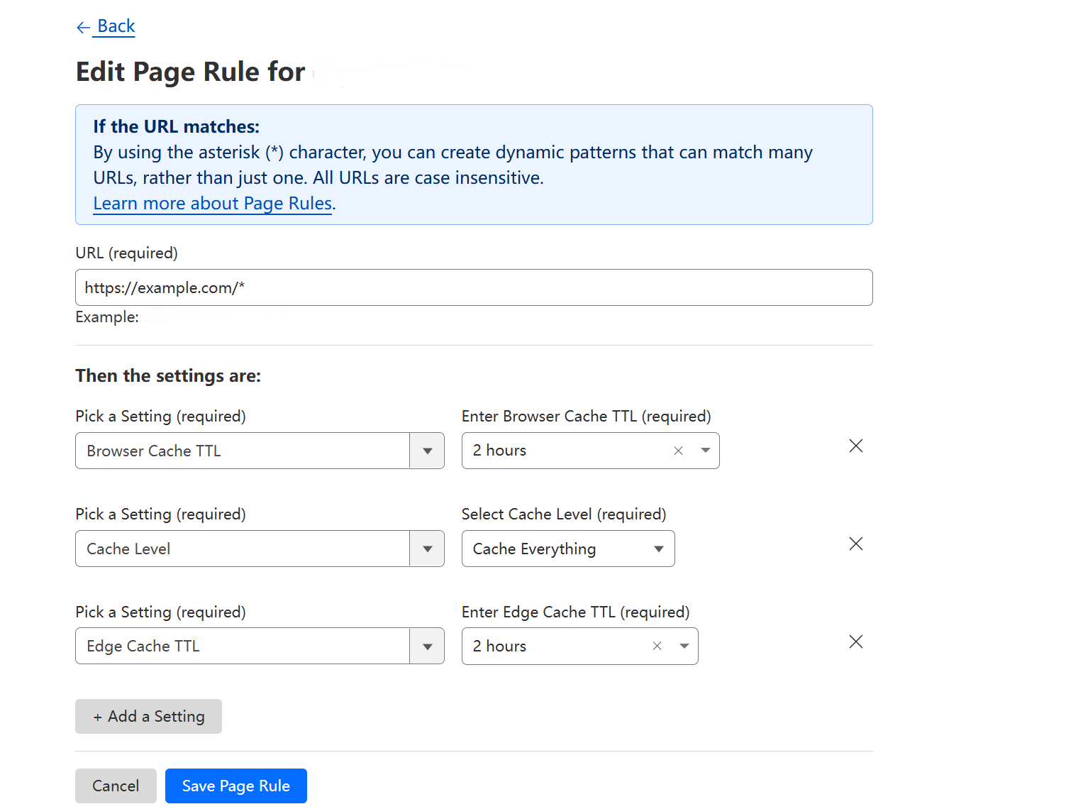Image resolution: width=1088 pixels, height=809 pixels.
Task: Save the Page Rule
Action: pyautogui.click(x=236, y=786)
